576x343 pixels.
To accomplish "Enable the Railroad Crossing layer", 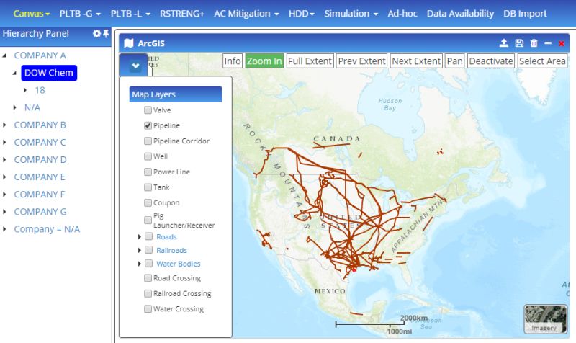I will tap(148, 293).
